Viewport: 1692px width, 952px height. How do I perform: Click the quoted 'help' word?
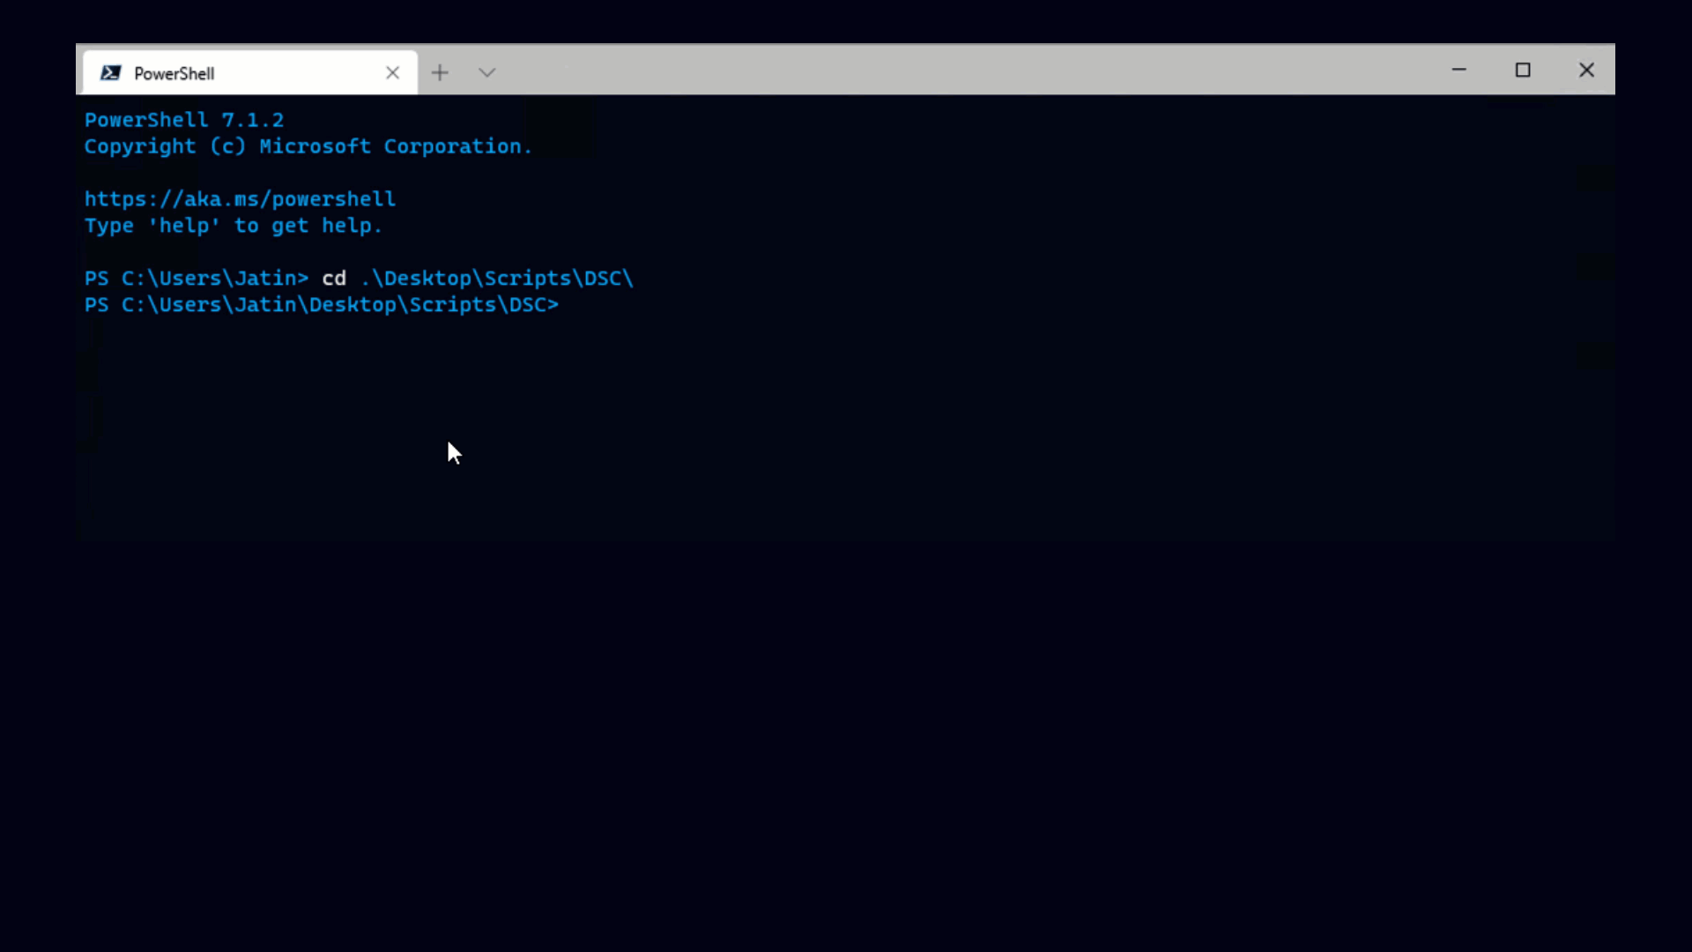(183, 226)
